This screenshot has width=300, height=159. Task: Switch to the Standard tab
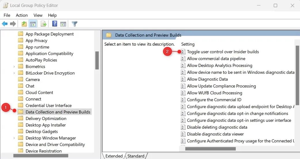pyautogui.click(x=136, y=156)
